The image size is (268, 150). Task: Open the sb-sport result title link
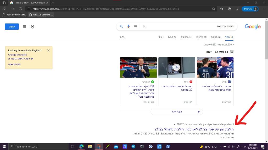[194, 129]
